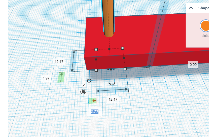Click the 0.00 elevation value label
The height and width of the screenshot is (137, 217).
pos(193,65)
